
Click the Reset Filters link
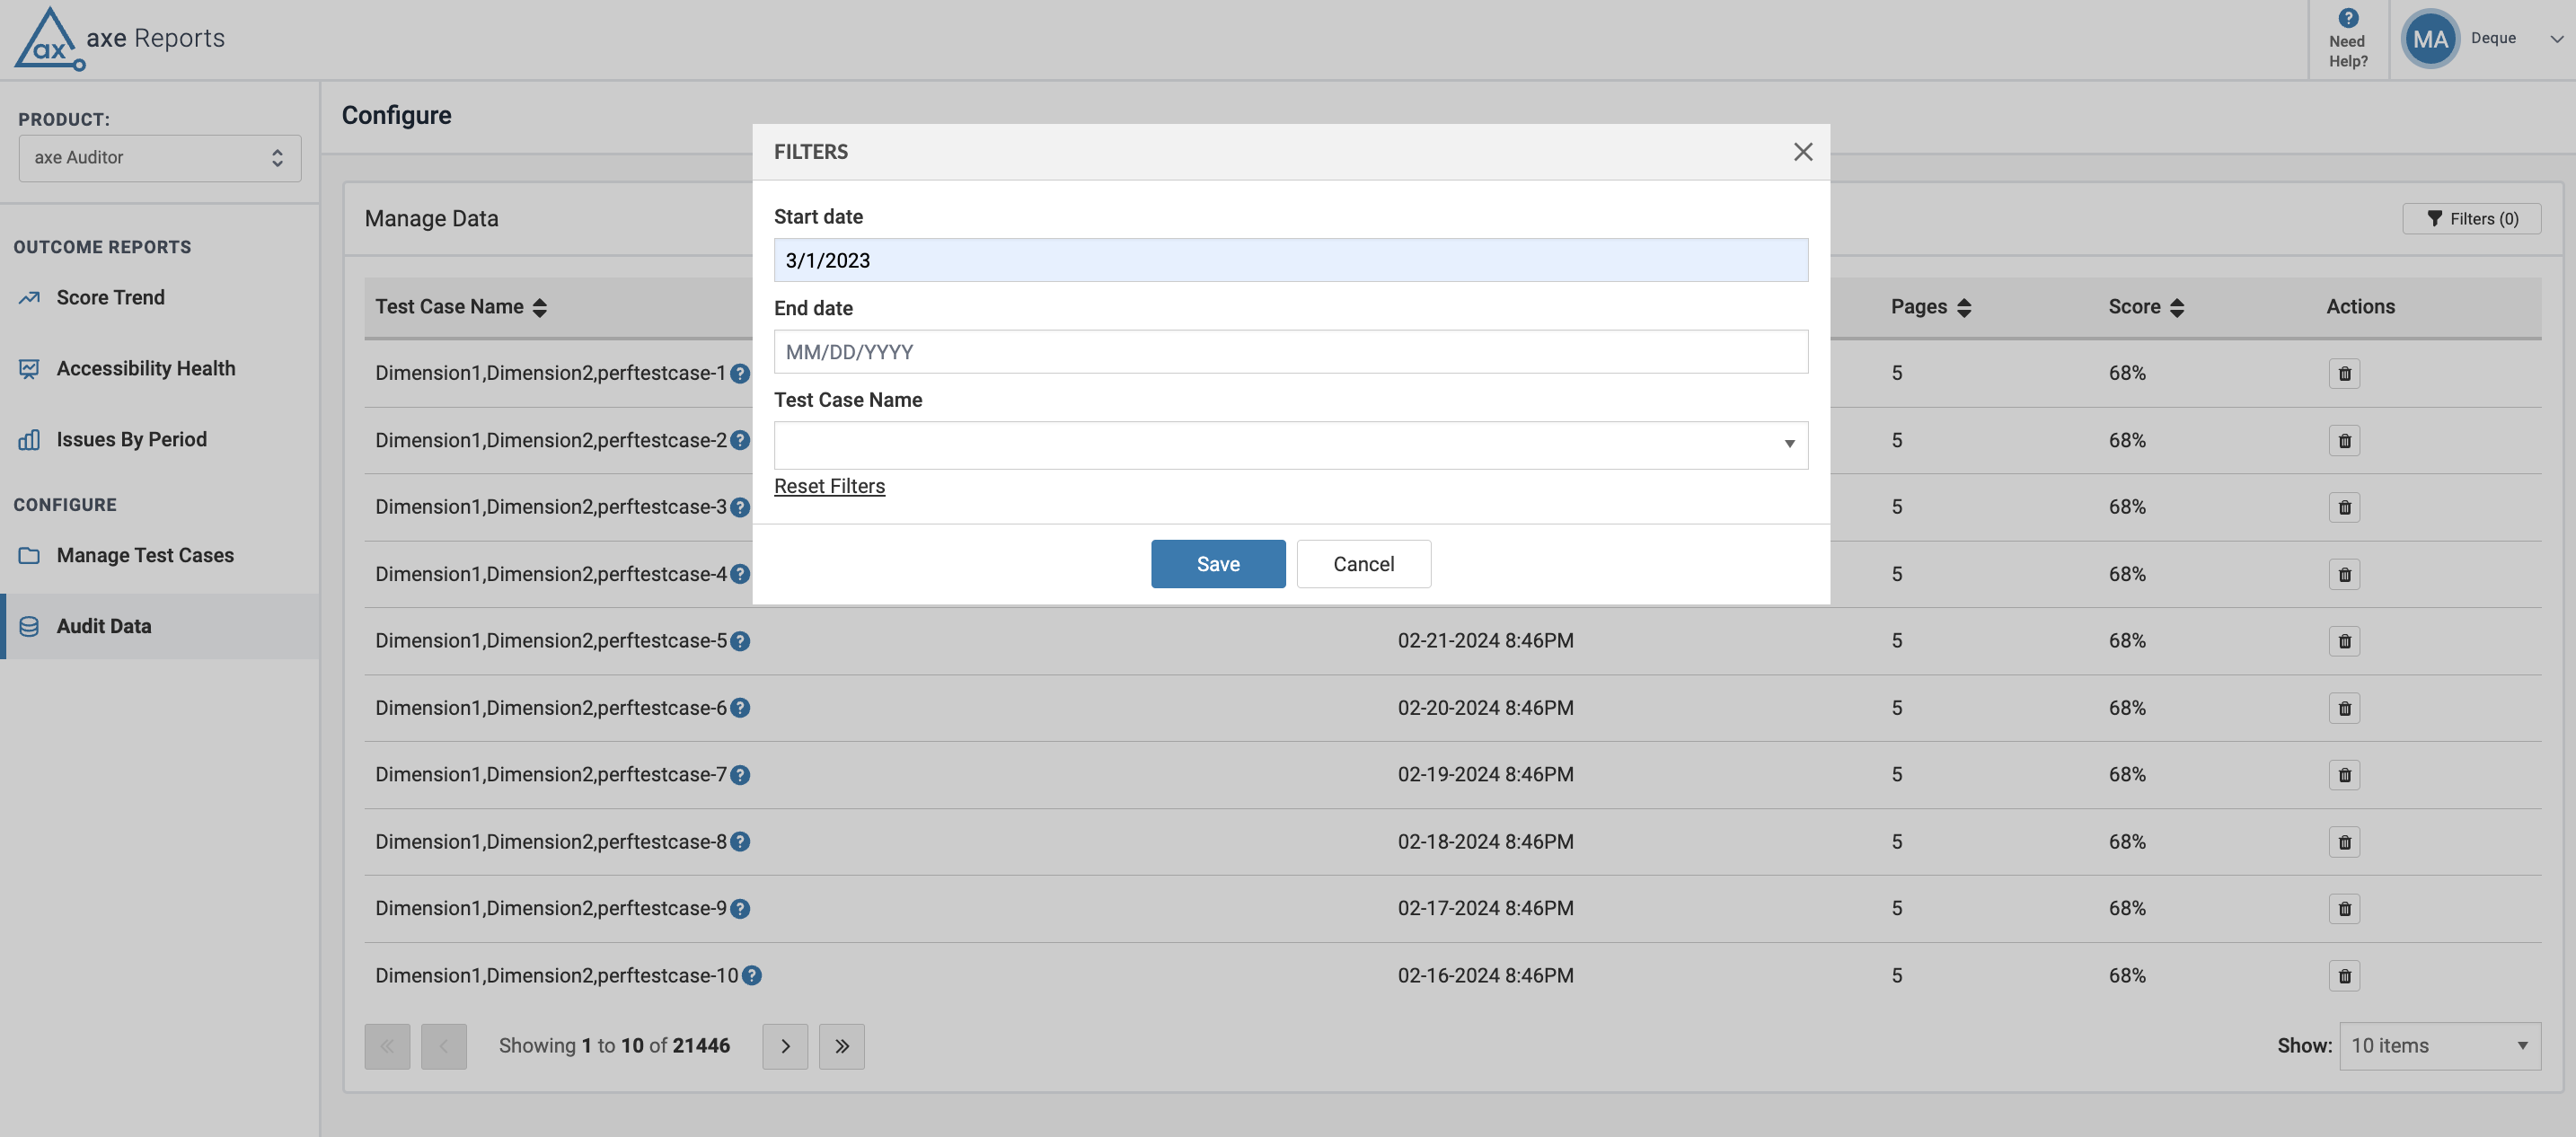(829, 486)
